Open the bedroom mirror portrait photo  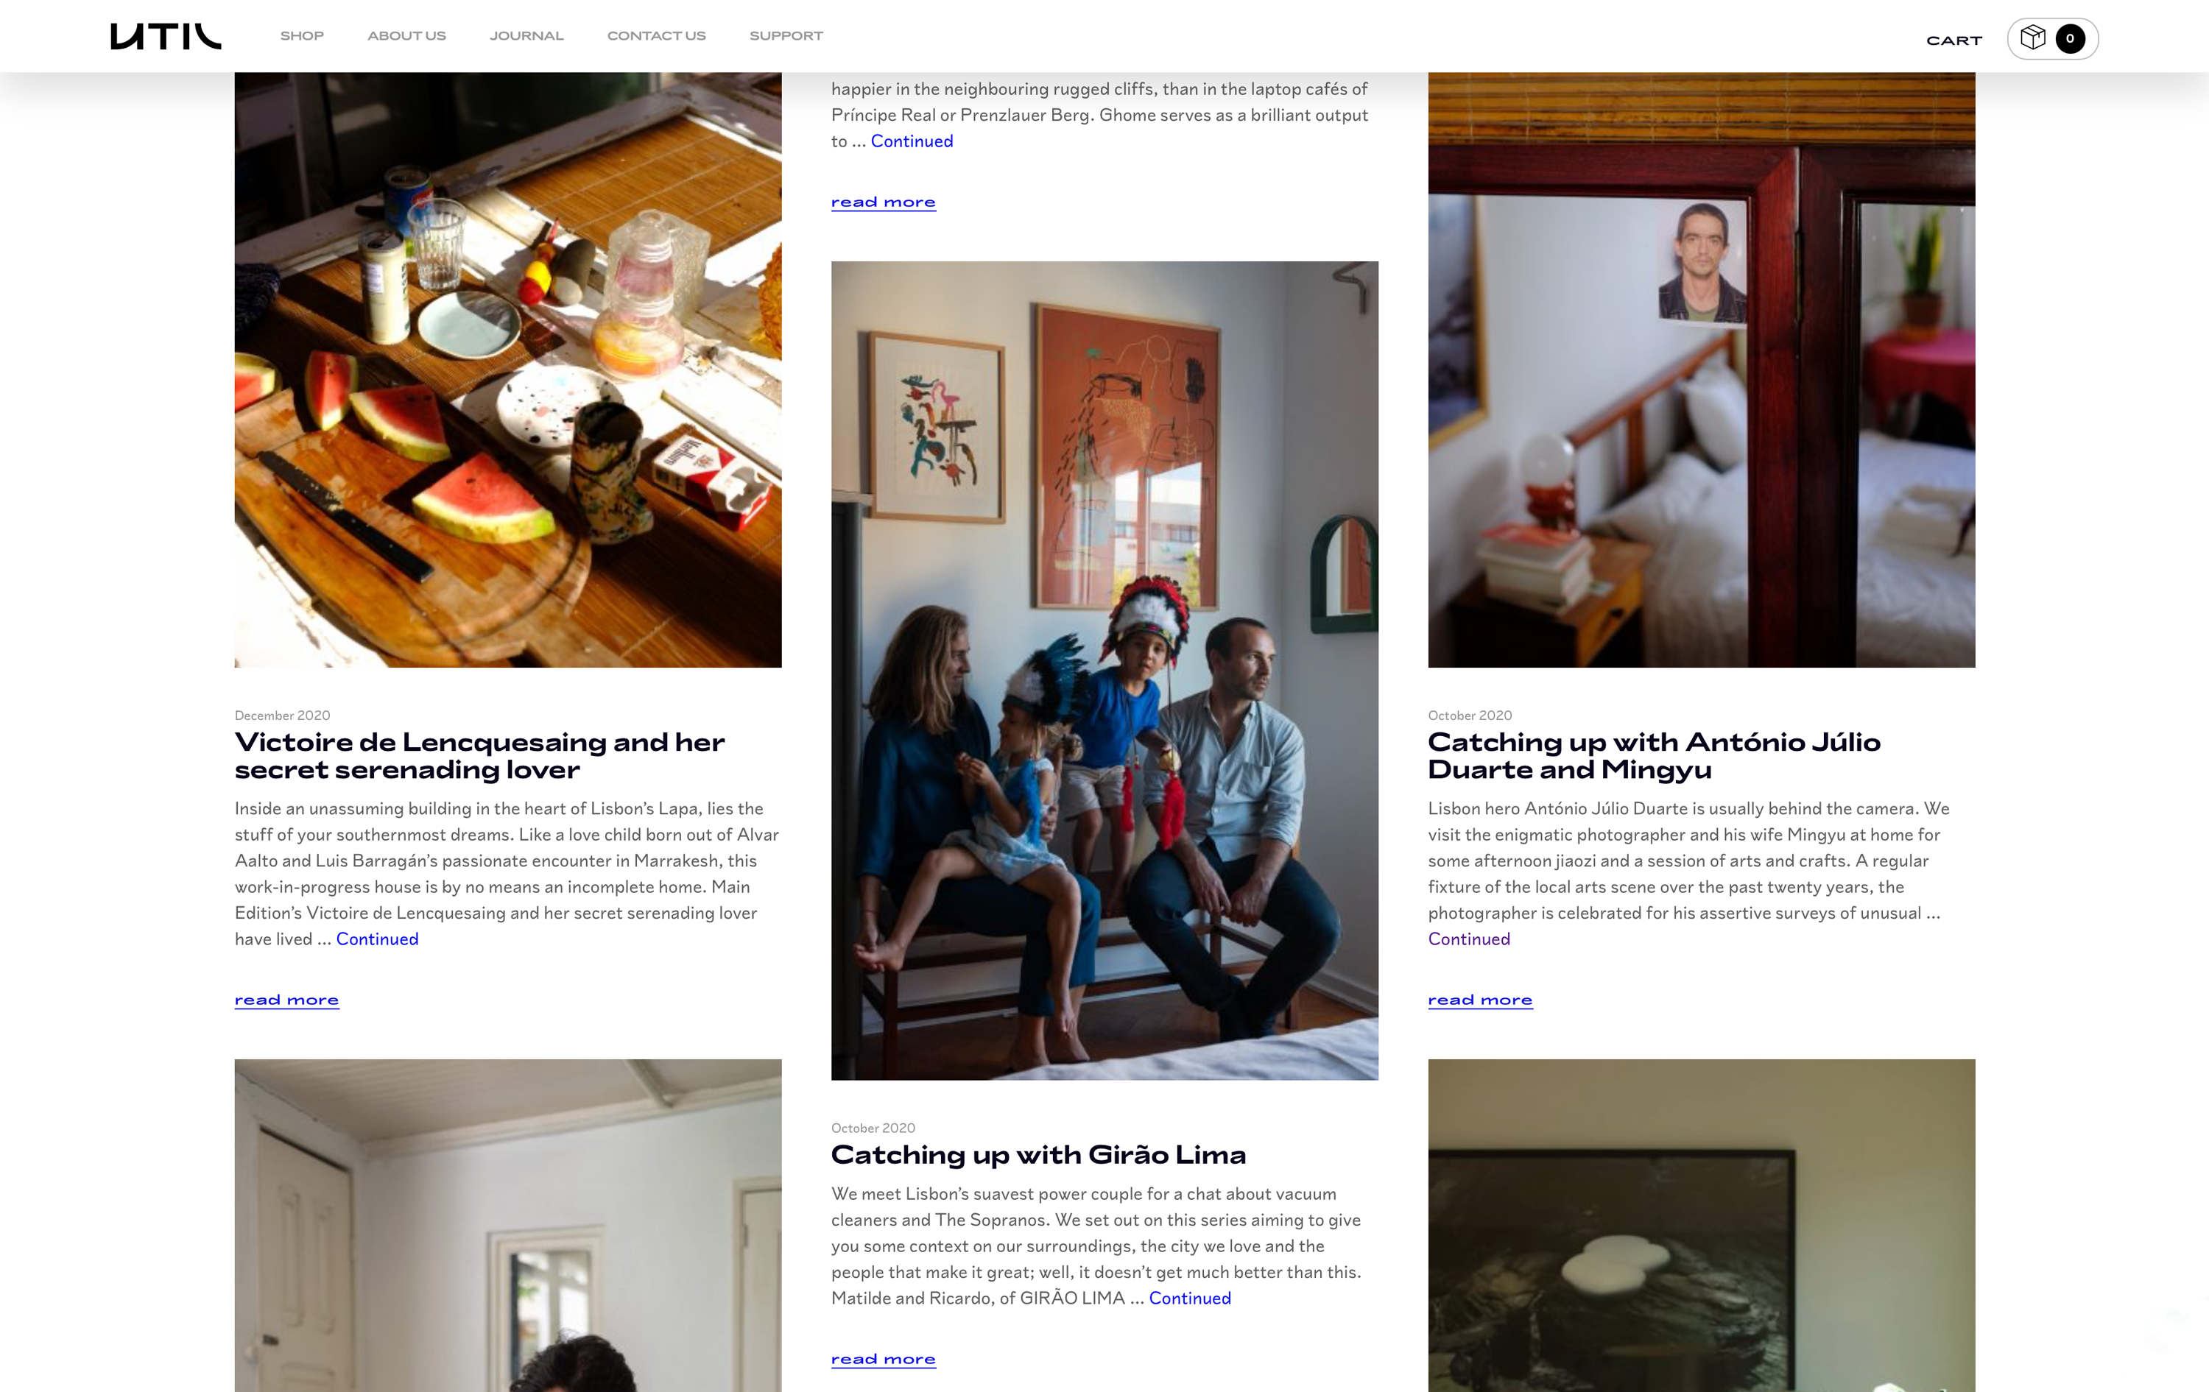tap(1702, 370)
